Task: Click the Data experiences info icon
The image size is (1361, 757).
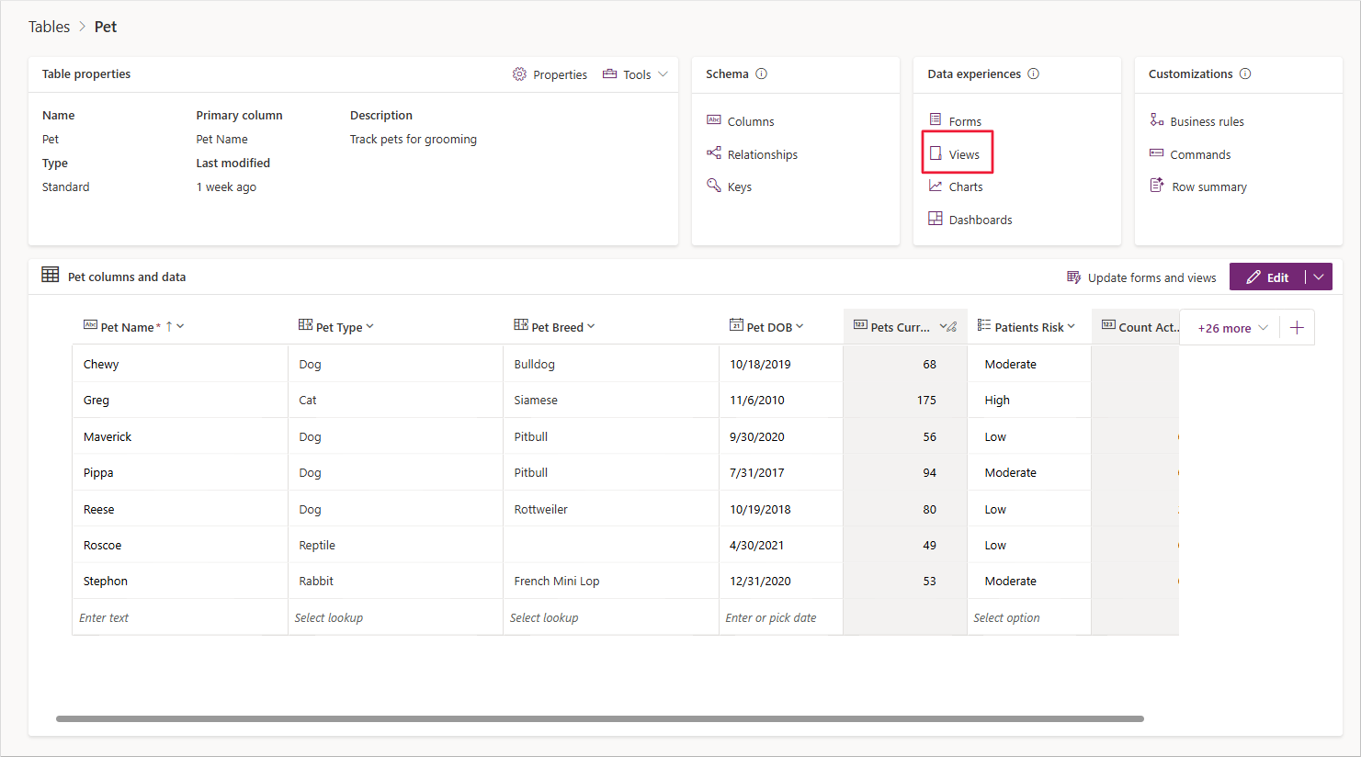Action: (x=1033, y=74)
